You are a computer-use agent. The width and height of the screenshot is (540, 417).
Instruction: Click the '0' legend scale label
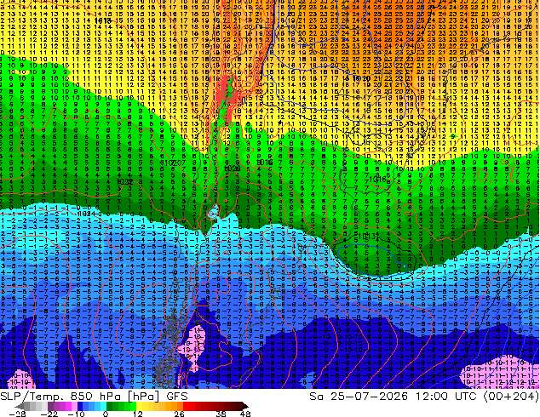pyautogui.click(x=106, y=414)
